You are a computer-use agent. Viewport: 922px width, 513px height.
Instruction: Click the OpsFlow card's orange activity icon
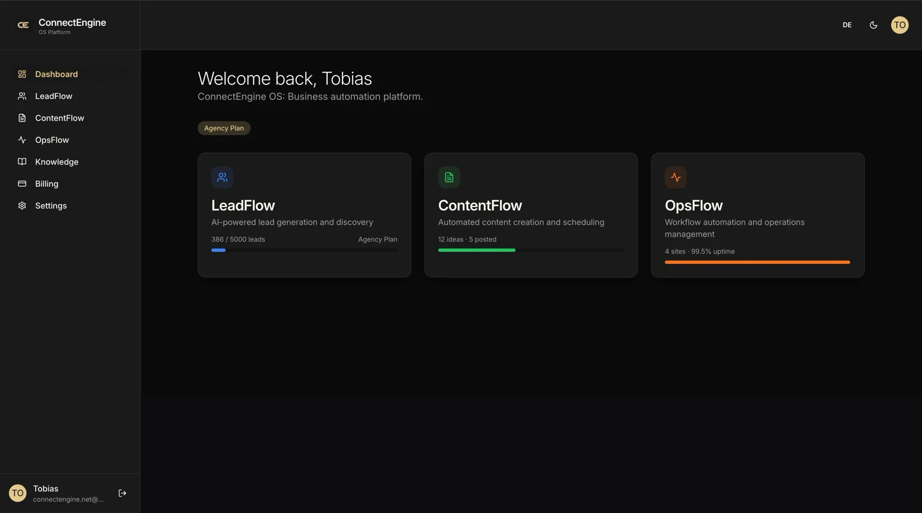(x=676, y=178)
